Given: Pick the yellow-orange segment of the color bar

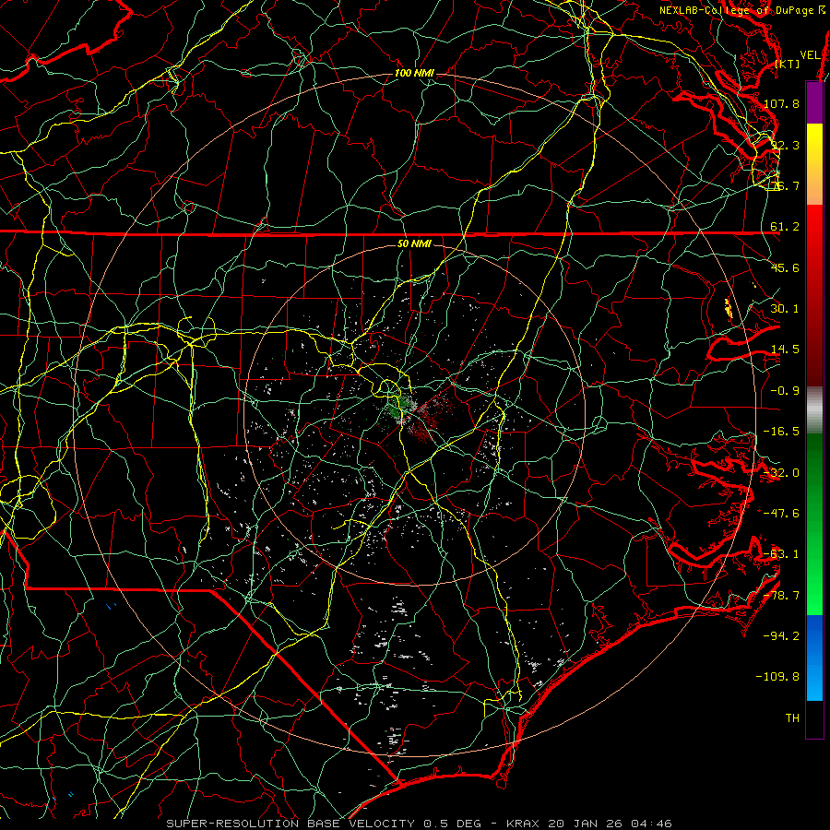Looking at the screenshot, I should click(x=814, y=164).
